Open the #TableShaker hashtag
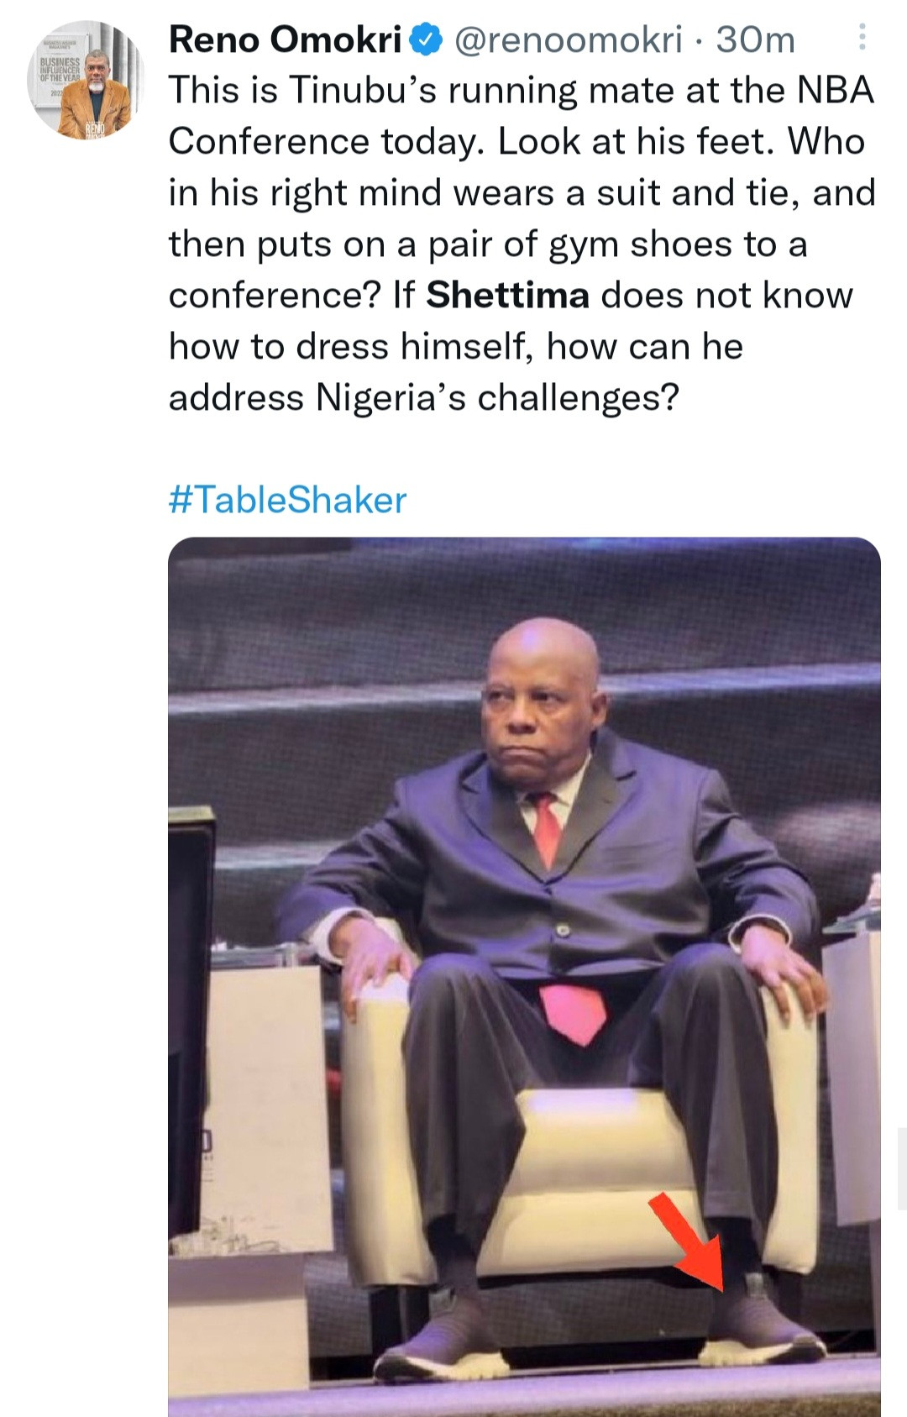 (x=287, y=500)
